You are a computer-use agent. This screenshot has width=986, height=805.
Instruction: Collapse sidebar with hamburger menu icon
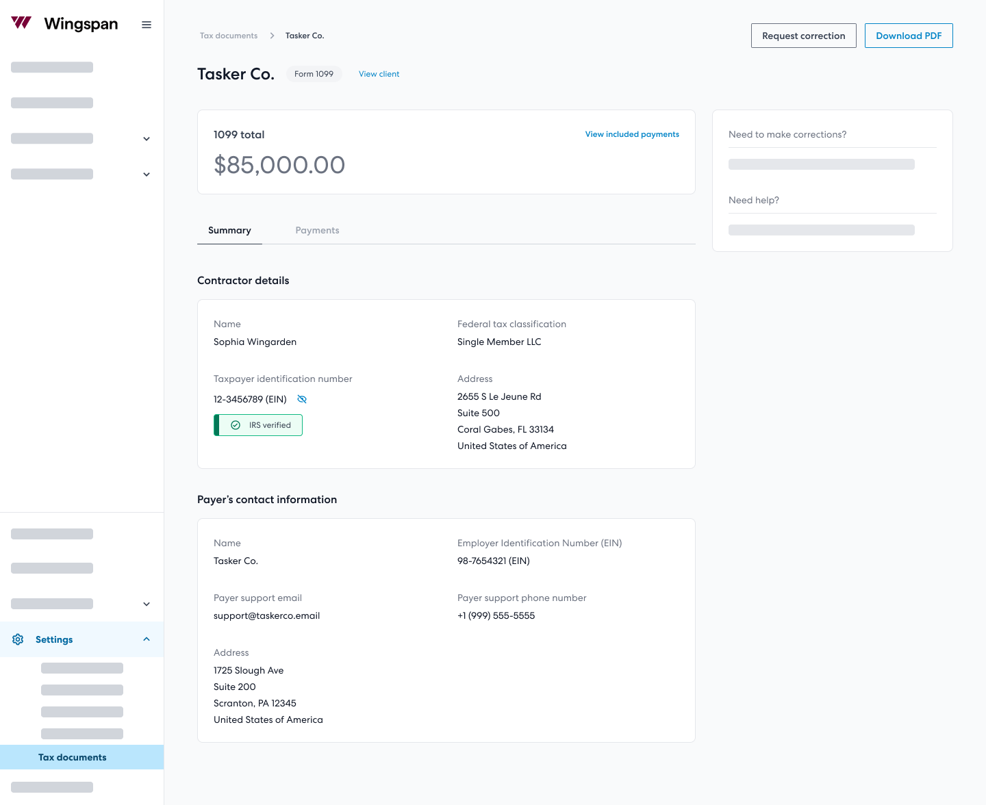[x=147, y=25]
